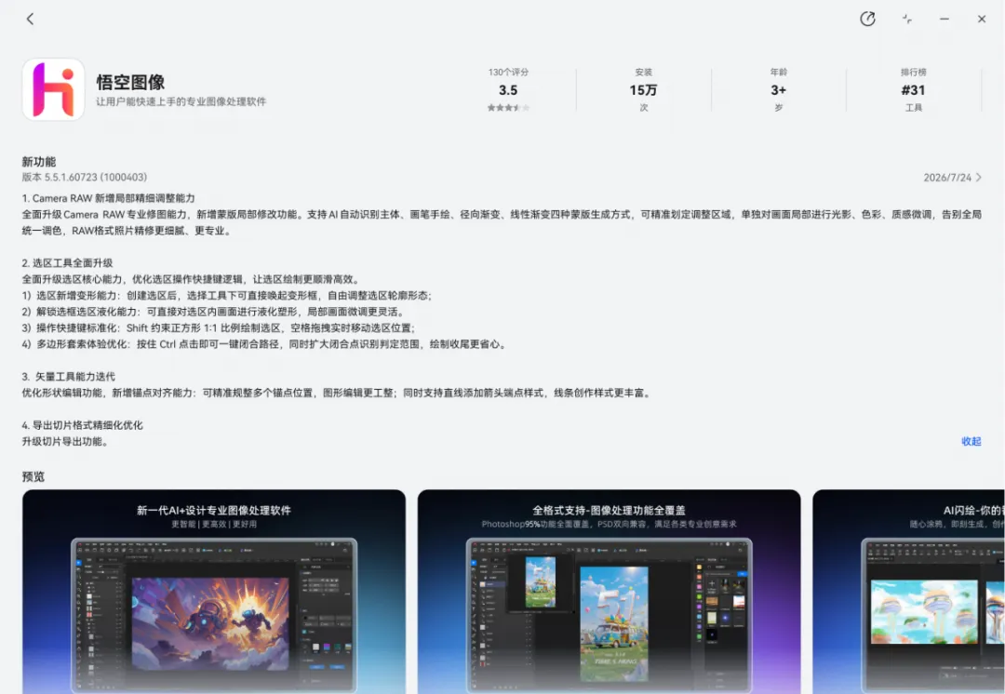
Task: Click the circular refresh/update icon
Action: click(x=867, y=20)
